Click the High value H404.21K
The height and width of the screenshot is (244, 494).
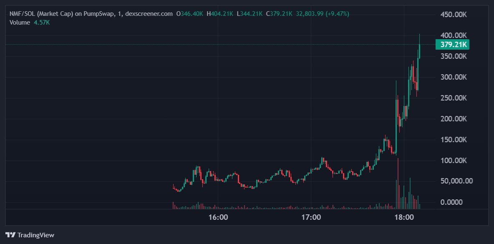point(220,14)
